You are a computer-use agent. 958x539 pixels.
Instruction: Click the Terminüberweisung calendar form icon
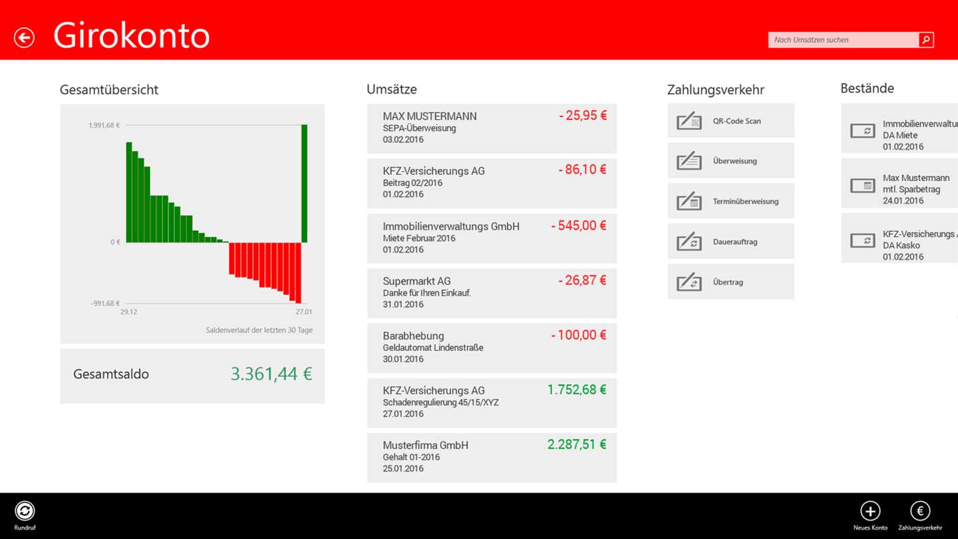pos(689,201)
